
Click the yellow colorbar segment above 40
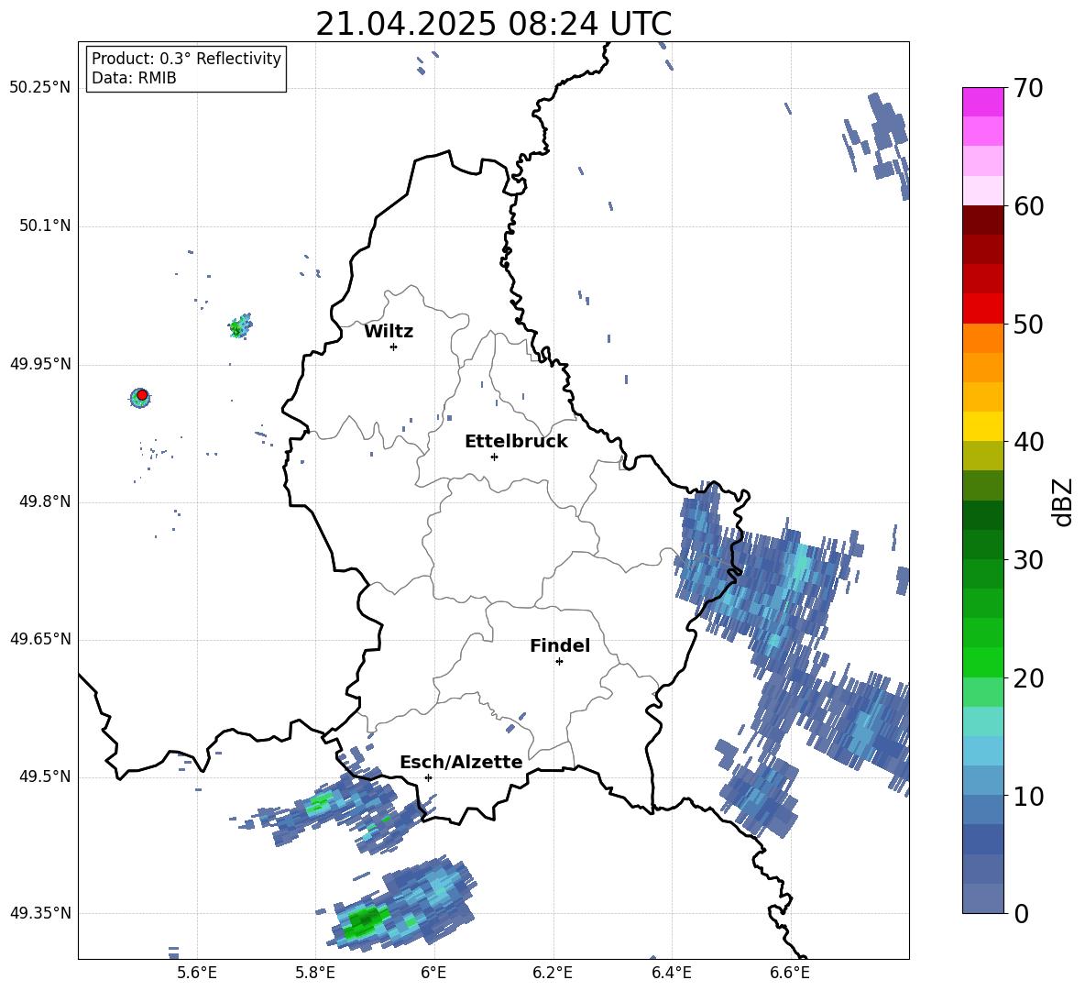[x=982, y=426]
